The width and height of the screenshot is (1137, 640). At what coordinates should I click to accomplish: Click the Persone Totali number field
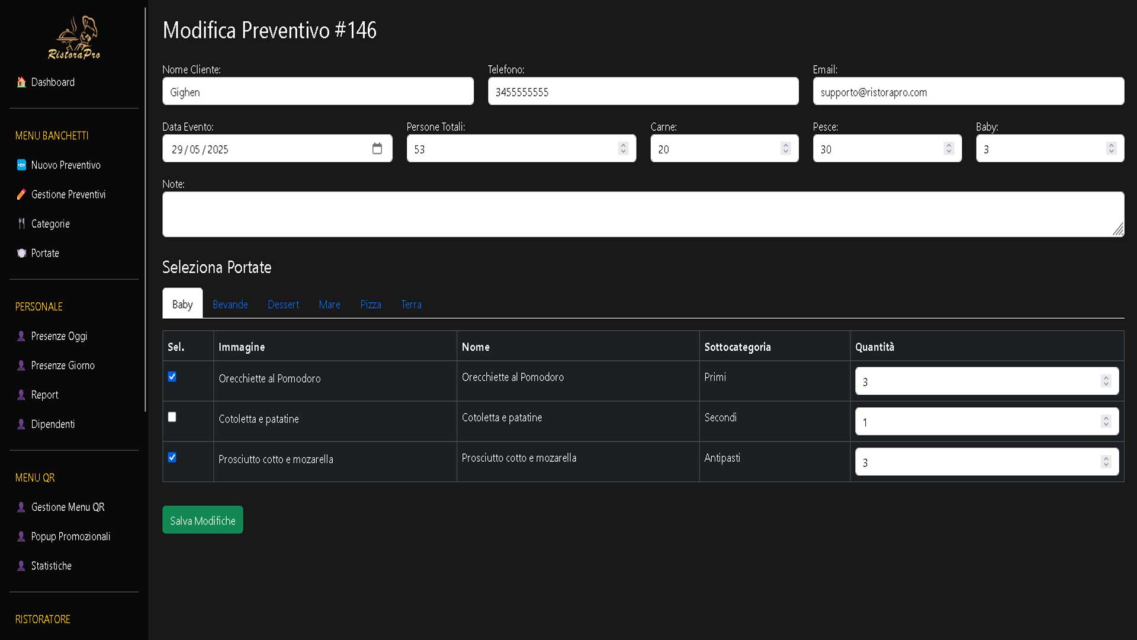coord(521,148)
